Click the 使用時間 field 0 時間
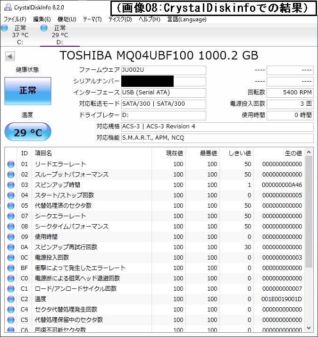 coord(290,116)
